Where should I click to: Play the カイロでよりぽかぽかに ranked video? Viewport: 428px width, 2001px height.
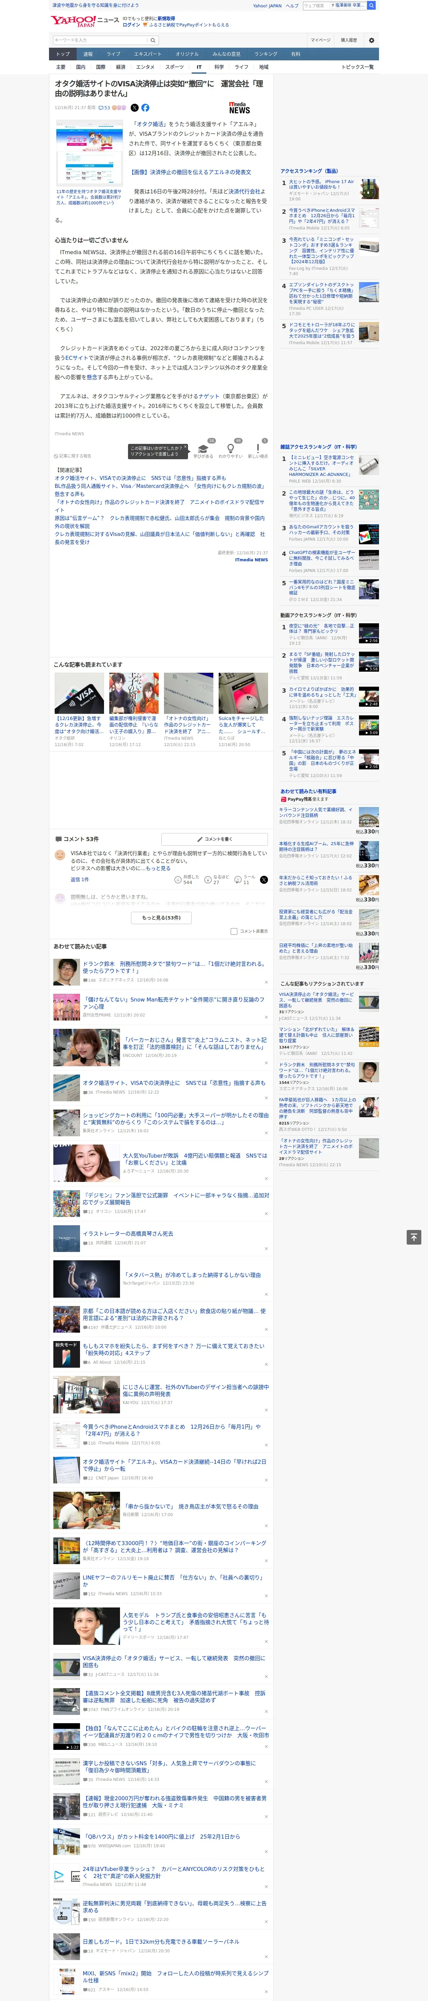(369, 696)
